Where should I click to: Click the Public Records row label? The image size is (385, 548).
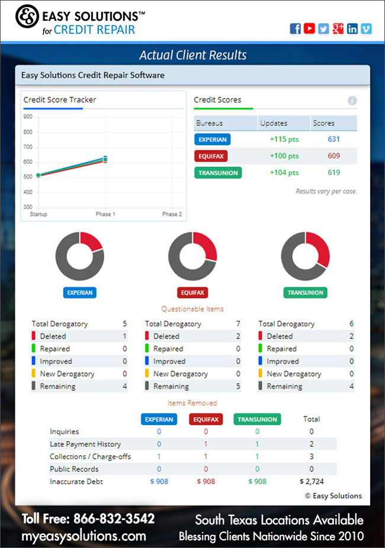coord(74,469)
